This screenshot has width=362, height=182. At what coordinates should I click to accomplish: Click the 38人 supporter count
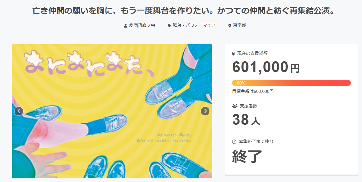pyautogui.click(x=246, y=120)
